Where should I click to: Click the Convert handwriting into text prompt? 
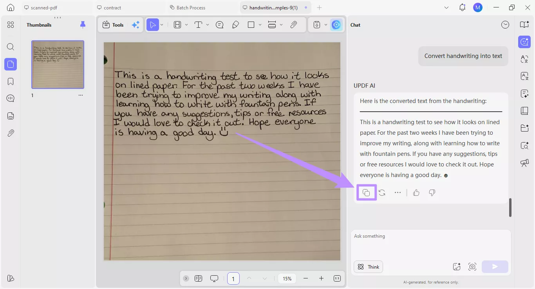coord(463,56)
